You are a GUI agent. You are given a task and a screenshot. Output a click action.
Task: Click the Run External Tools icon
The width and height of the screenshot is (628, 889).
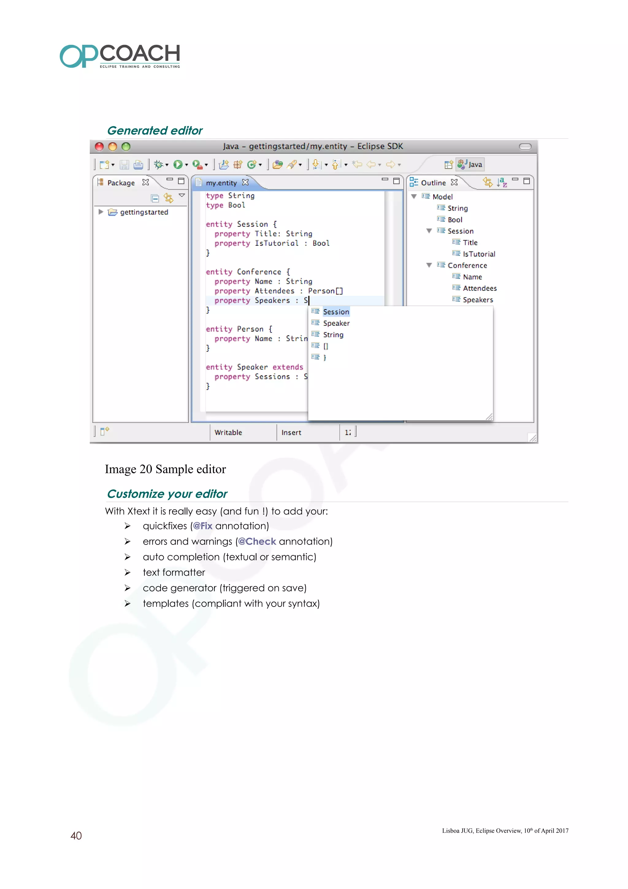tap(197, 164)
